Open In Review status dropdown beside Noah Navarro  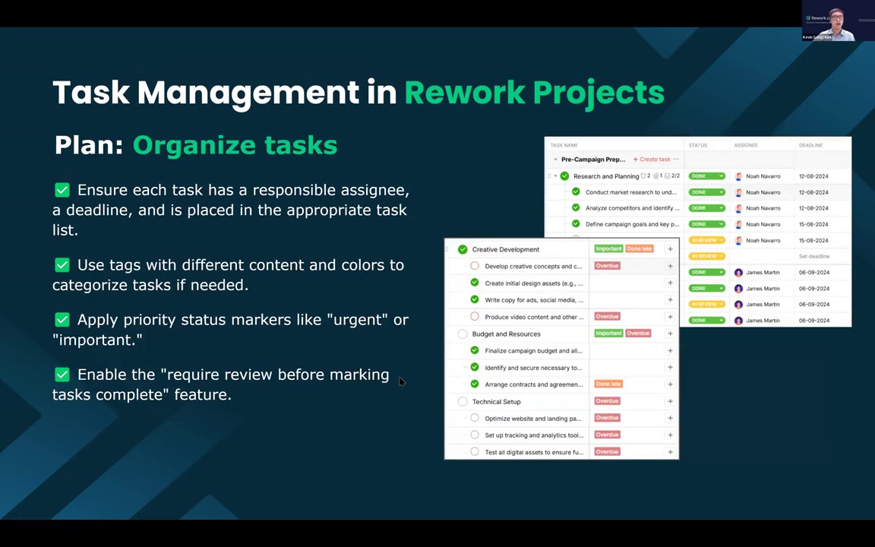pyautogui.click(x=706, y=240)
